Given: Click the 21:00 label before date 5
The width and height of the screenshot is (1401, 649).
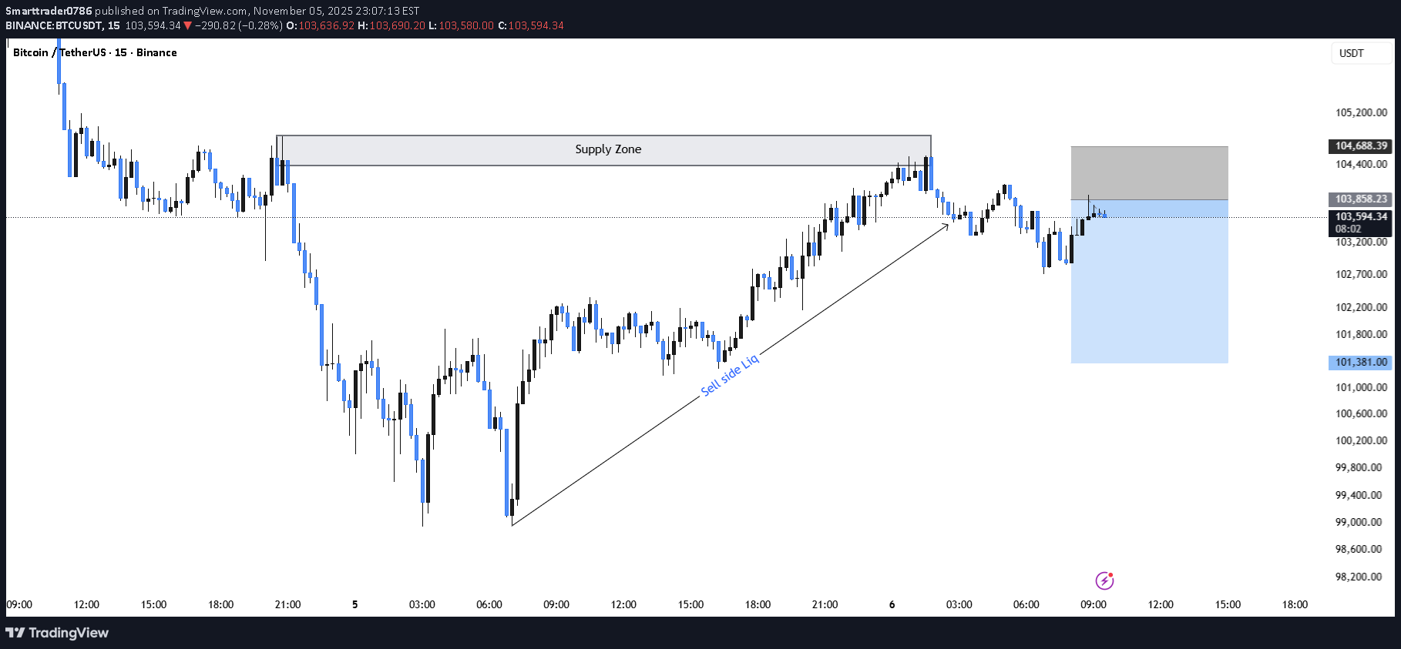Looking at the screenshot, I should 287,604.
